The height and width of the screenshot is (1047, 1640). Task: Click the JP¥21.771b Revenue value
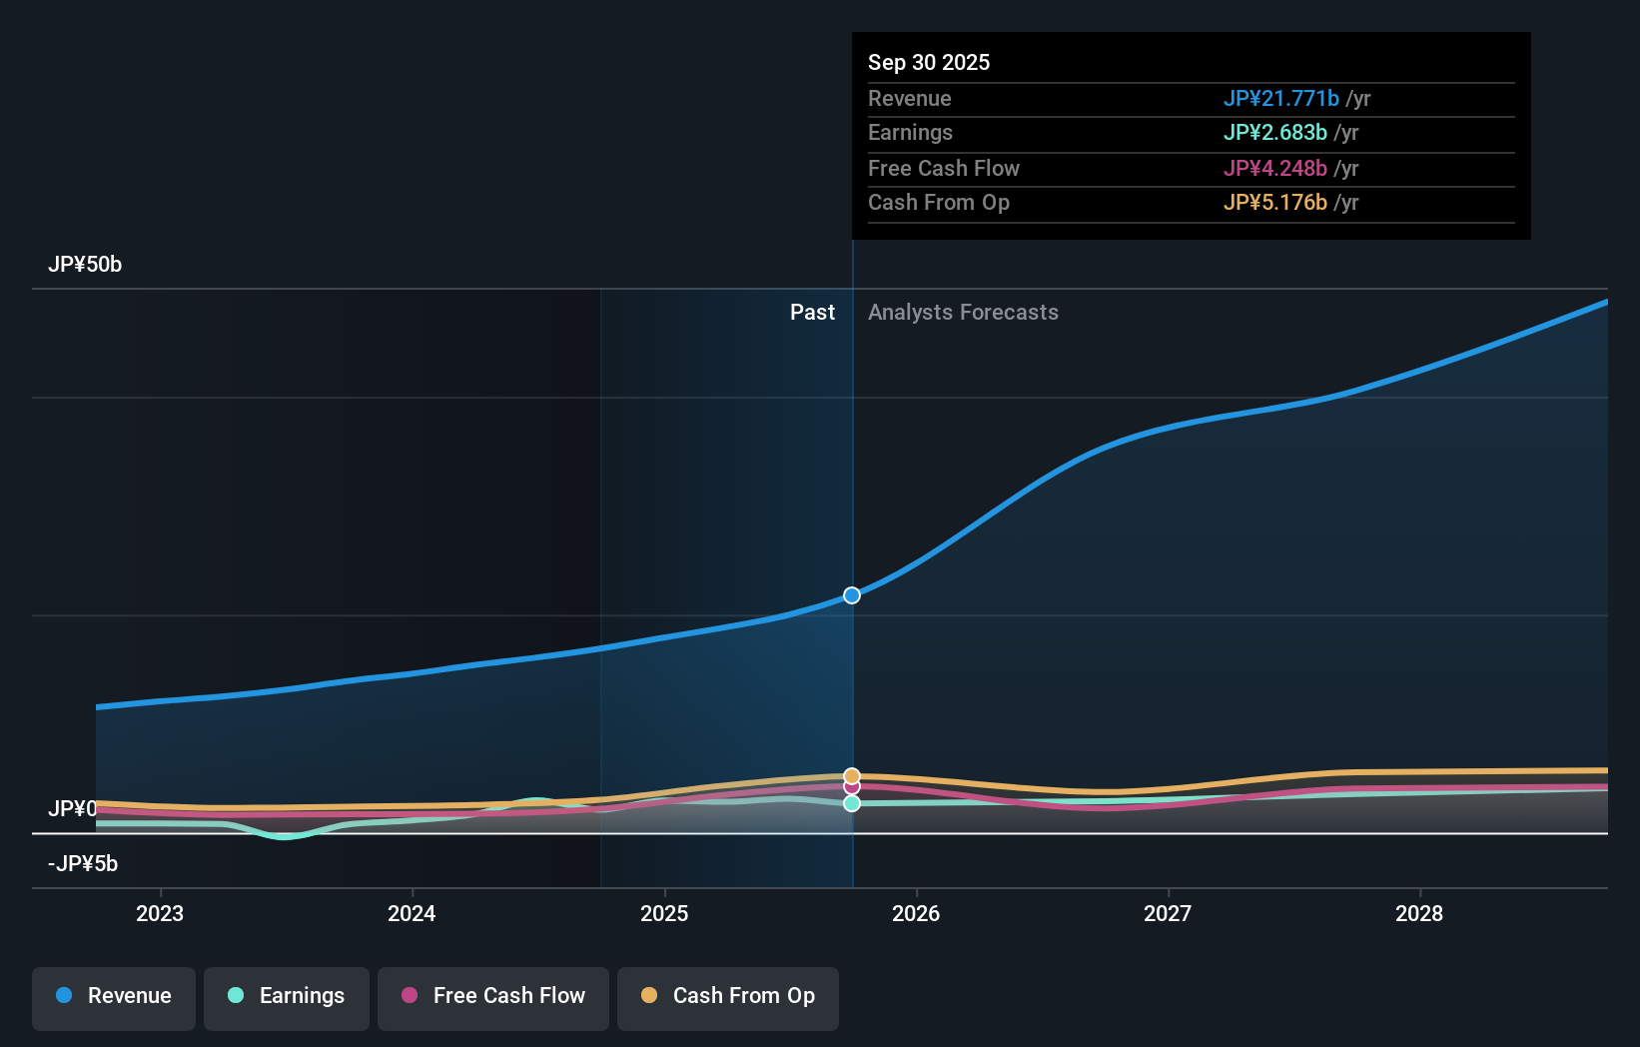click(1281, 98)
